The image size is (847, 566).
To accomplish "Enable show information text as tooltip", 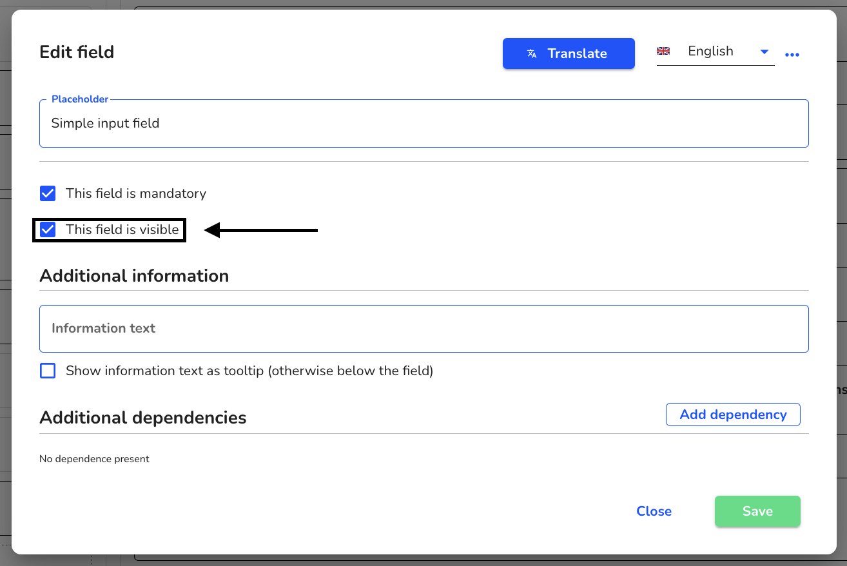I will [x=48, y=371].
